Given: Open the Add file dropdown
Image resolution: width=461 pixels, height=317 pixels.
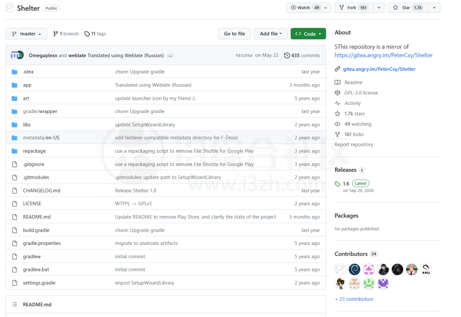Looking at the screenshot, I should click(x=271, y=34).
